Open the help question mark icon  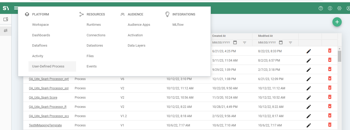(x=321, y=8)
